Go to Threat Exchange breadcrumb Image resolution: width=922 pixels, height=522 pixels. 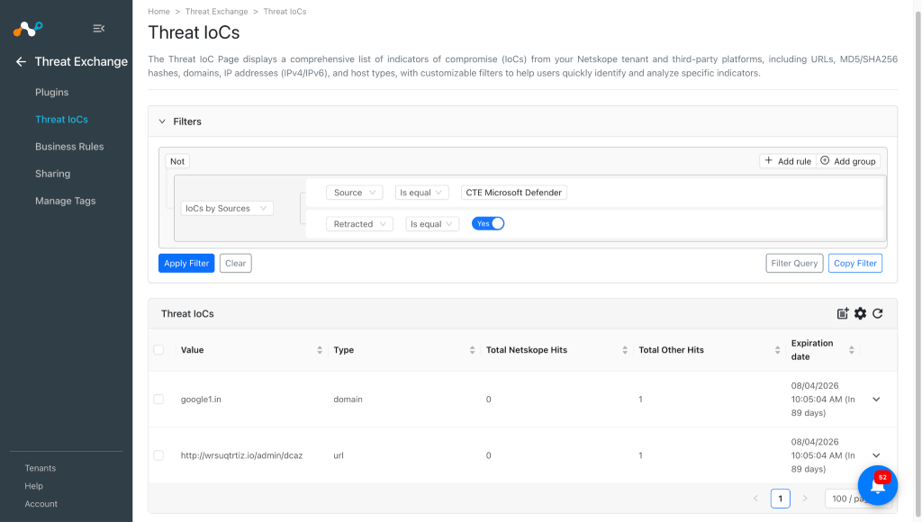(x=216, y=11)
